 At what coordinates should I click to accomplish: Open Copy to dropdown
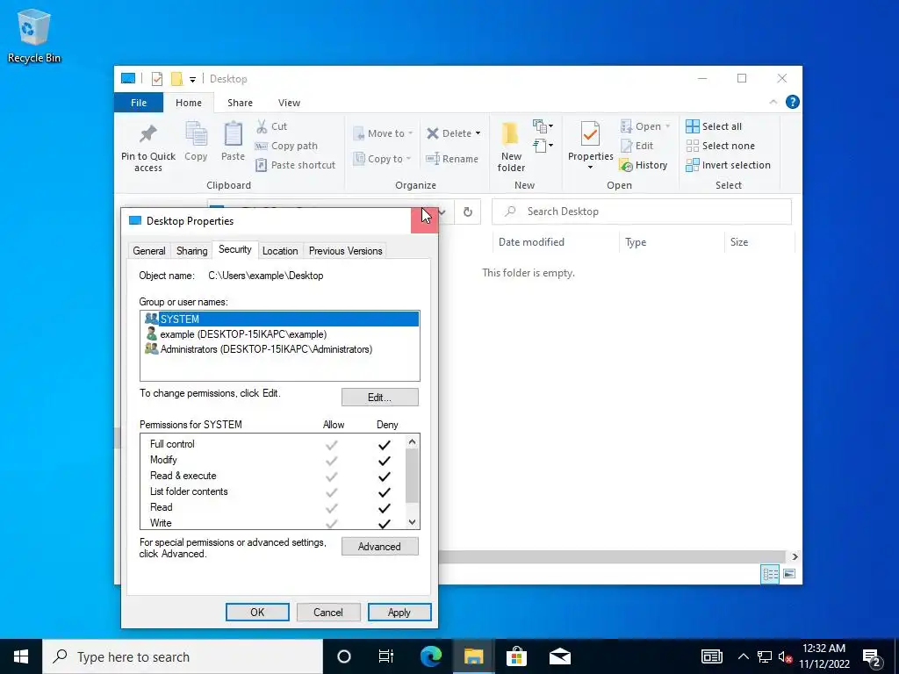[383, 159]
